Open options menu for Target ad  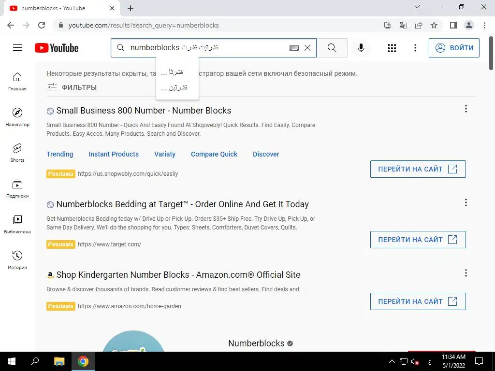[466, 202]
